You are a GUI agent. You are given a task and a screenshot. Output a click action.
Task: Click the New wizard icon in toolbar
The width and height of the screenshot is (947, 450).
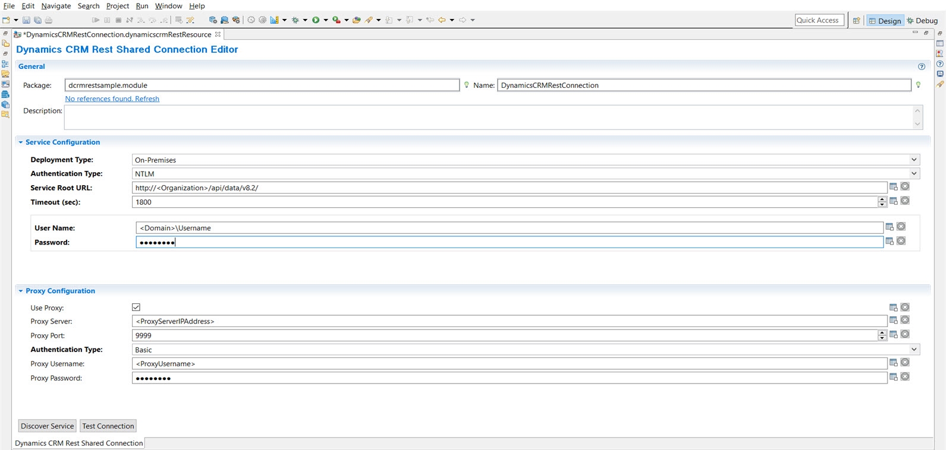click(x=7, y=20)
